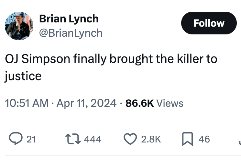Bookmark the tweet with the bookmark icon

pyautogui.click(x=188, y=139)
